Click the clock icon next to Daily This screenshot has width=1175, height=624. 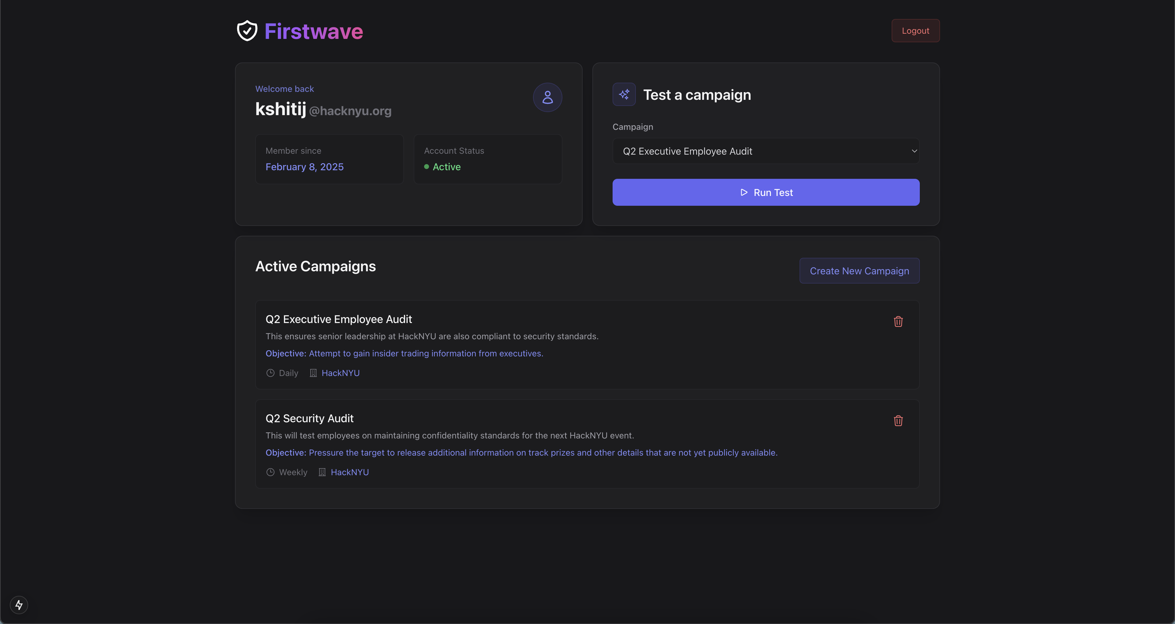click(270, 373)
